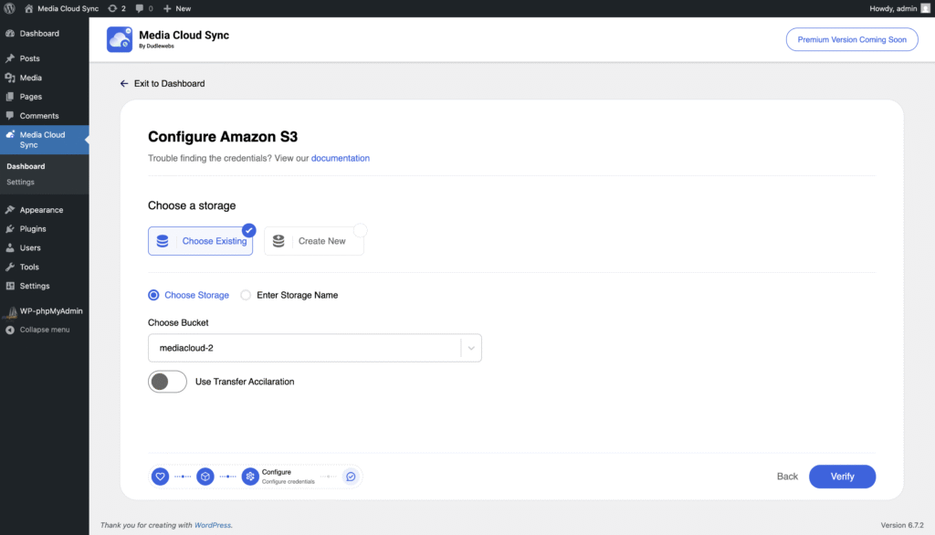Click the comments bubble in admin bar
This screenshot has height=535, width=935.
point(142,8)
